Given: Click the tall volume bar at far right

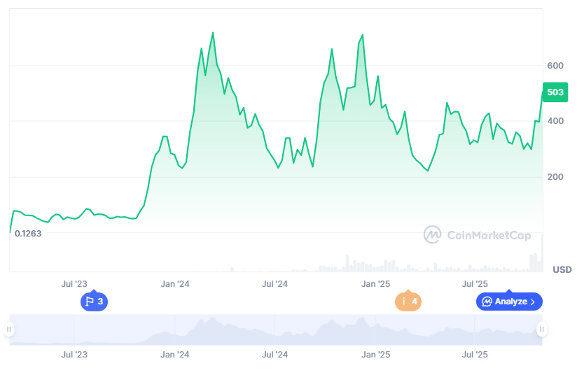Looking at the screenshot, I should coord(541,254).
